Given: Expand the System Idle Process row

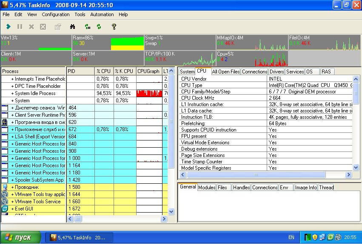Looking at the screenshot, I should pos(12,93).
